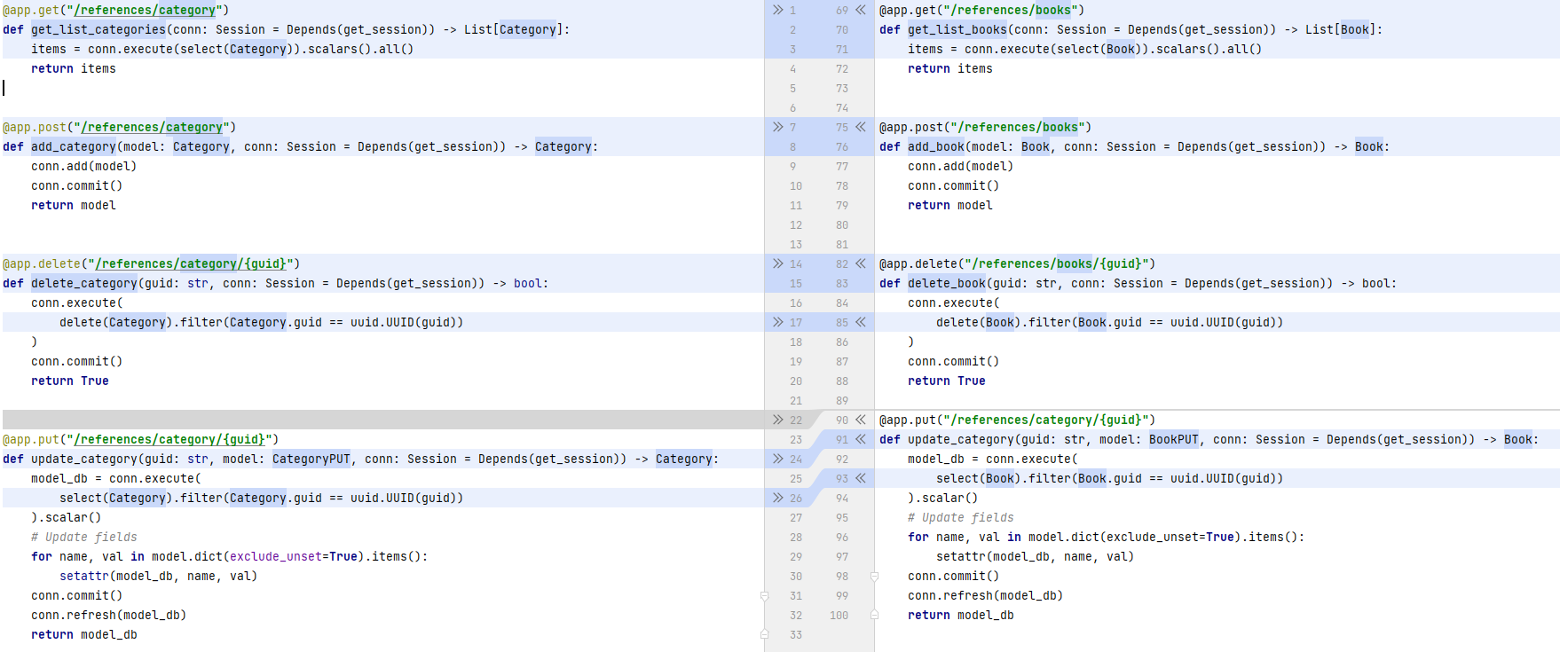This screenshot has height=652, width=1560.
Task: Click "List[Book]" return type in right pane
Action: point(1341,29)
